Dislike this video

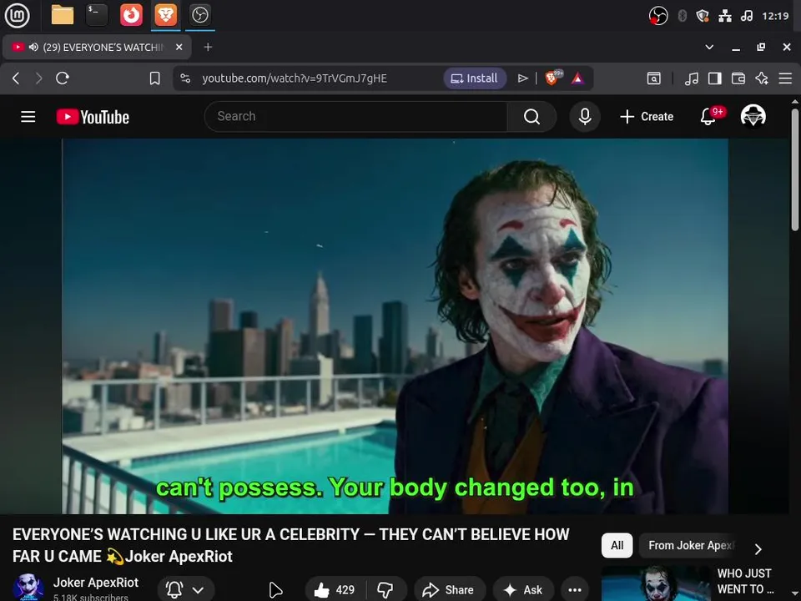(385, 590)
